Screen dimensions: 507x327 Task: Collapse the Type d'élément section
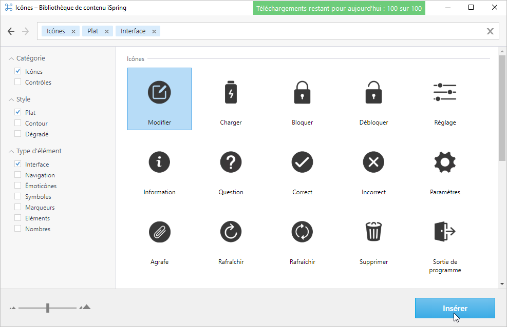point(11,152)
